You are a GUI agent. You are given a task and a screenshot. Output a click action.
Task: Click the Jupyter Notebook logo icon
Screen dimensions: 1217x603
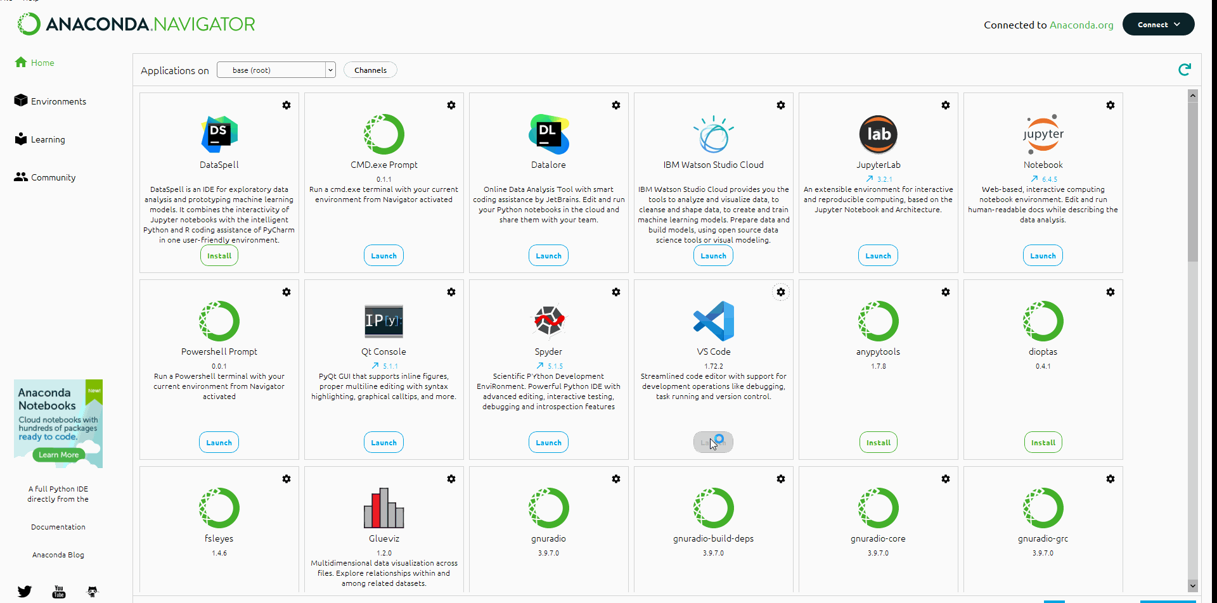click(1043, 134)
